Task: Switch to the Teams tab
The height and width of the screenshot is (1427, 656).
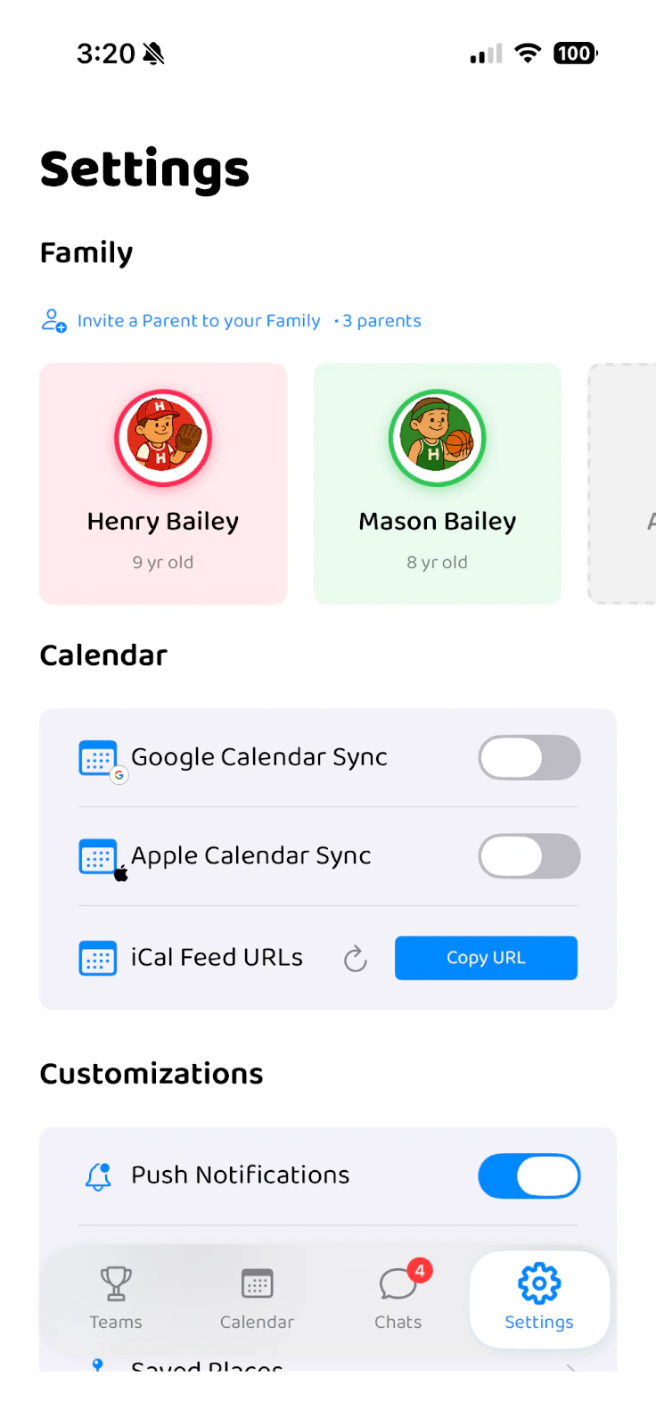Action: pyautogui.click(x=115, y=1299)
